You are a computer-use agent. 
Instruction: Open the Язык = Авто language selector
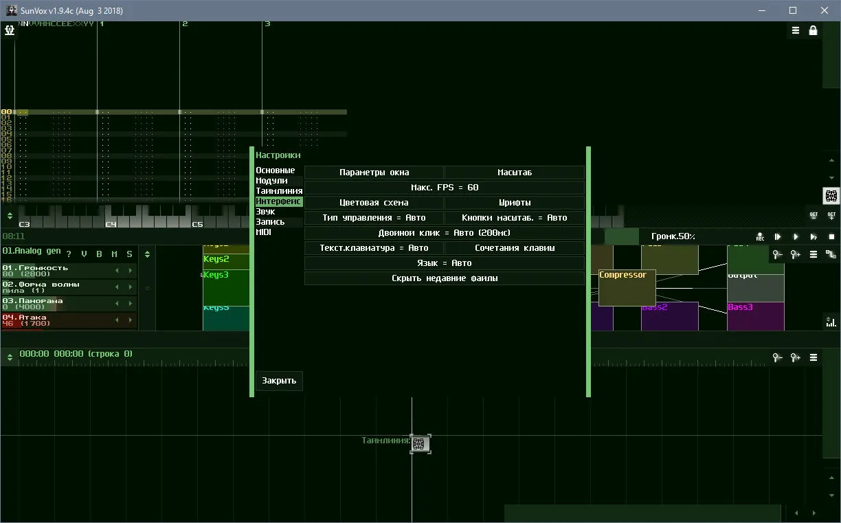pyautogui.click(x=445, y=263)
